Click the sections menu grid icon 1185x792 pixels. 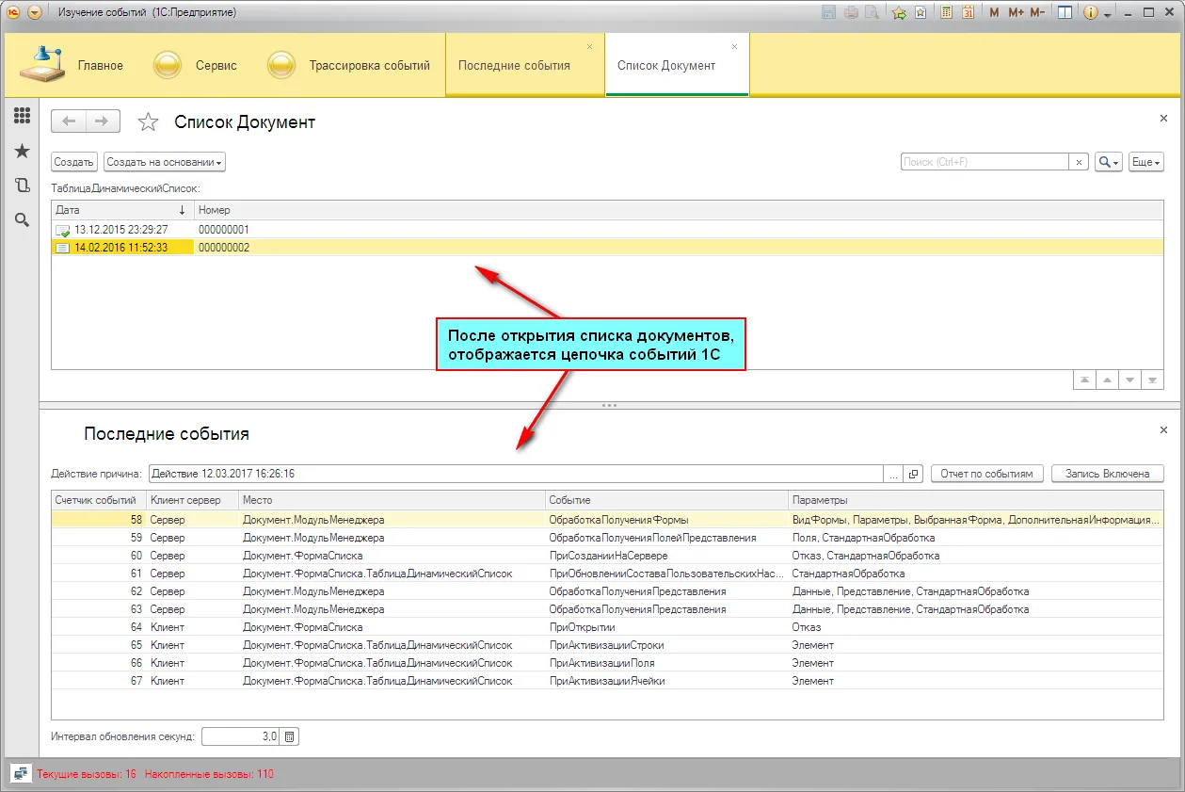point(22,116)
